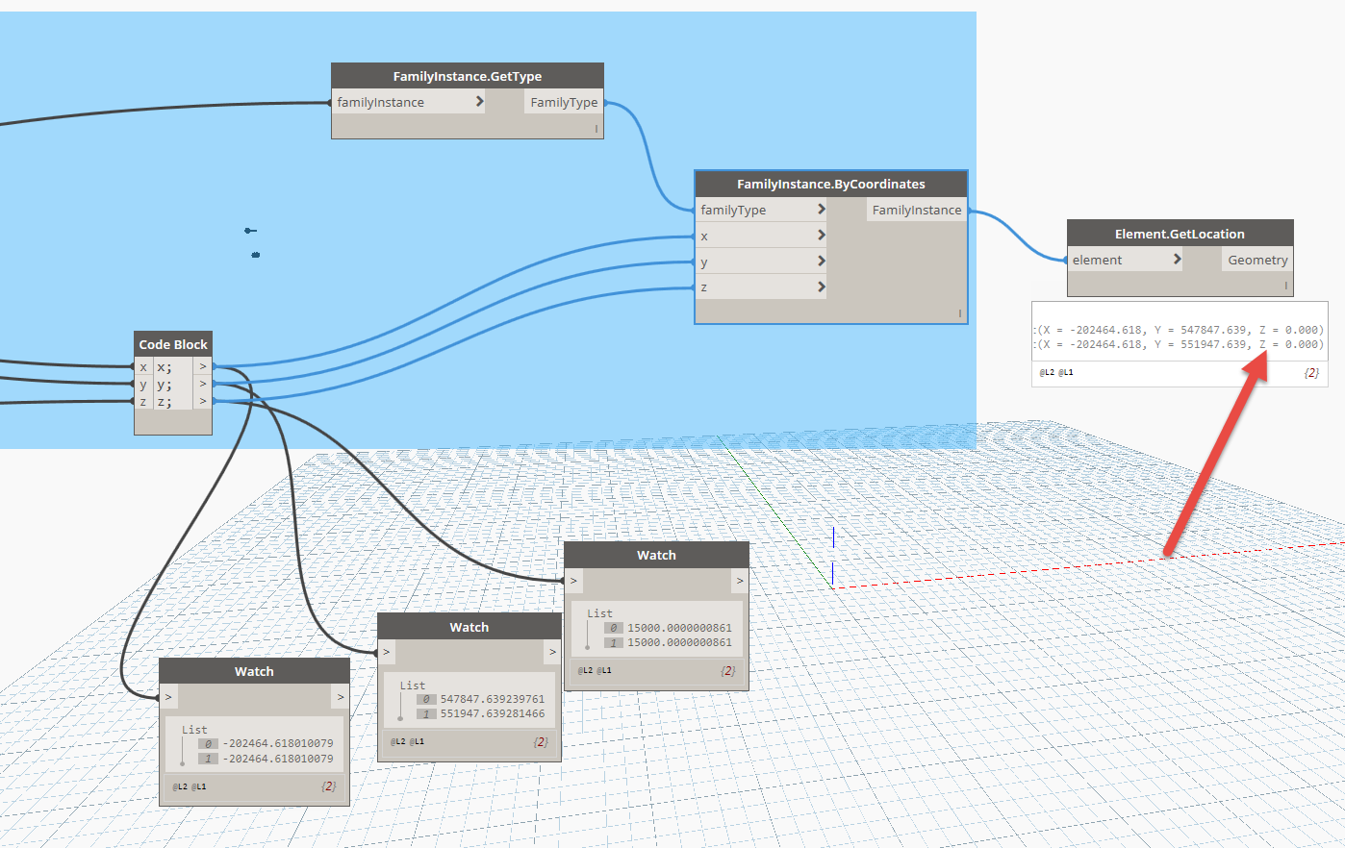Open the y port chevron on FamilyInstance.ByCoordinates
The height and width of the screenshot is (848, 1345).
point(821,261)
